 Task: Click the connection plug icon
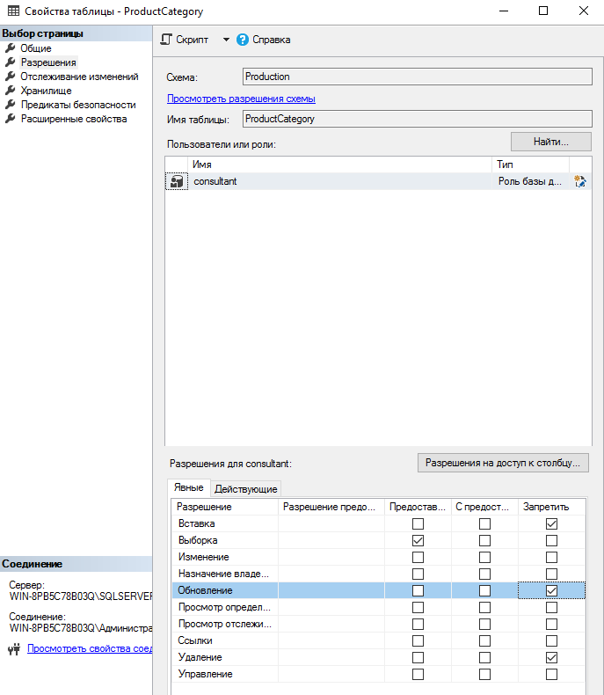point(14,649)
